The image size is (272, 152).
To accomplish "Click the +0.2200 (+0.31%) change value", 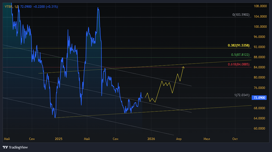I will tap(46, 7).
